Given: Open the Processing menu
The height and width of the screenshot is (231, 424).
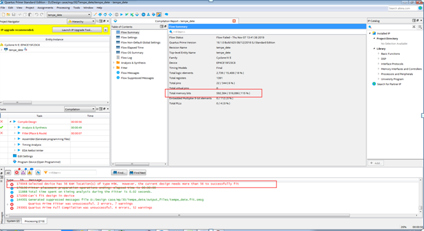Looking at the screenshot, I should coord(63,8).
